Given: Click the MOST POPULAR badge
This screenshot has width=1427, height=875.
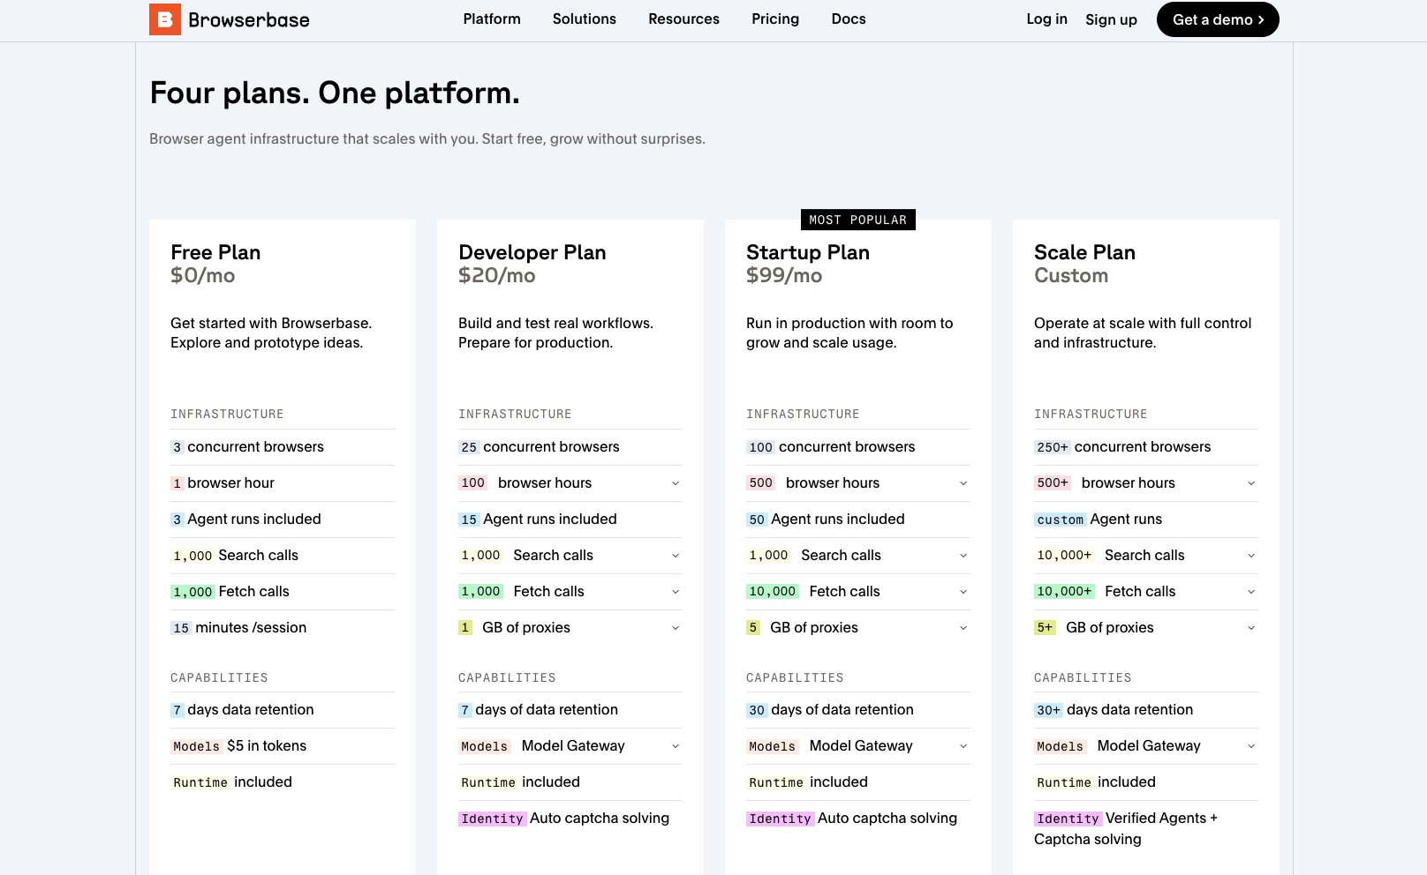Looking at the screenshot, I should coord(857,220).
